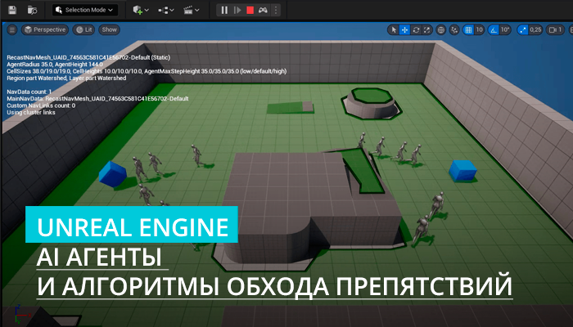Select the left blue cube

(113, 173)
